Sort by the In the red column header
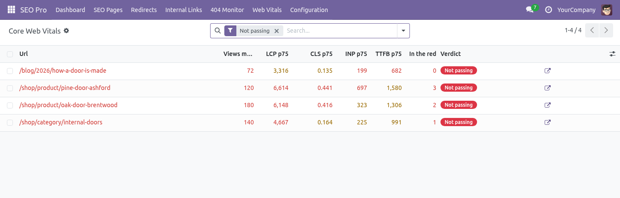Viewport: 620px width, 198px height. pos(422,54)
